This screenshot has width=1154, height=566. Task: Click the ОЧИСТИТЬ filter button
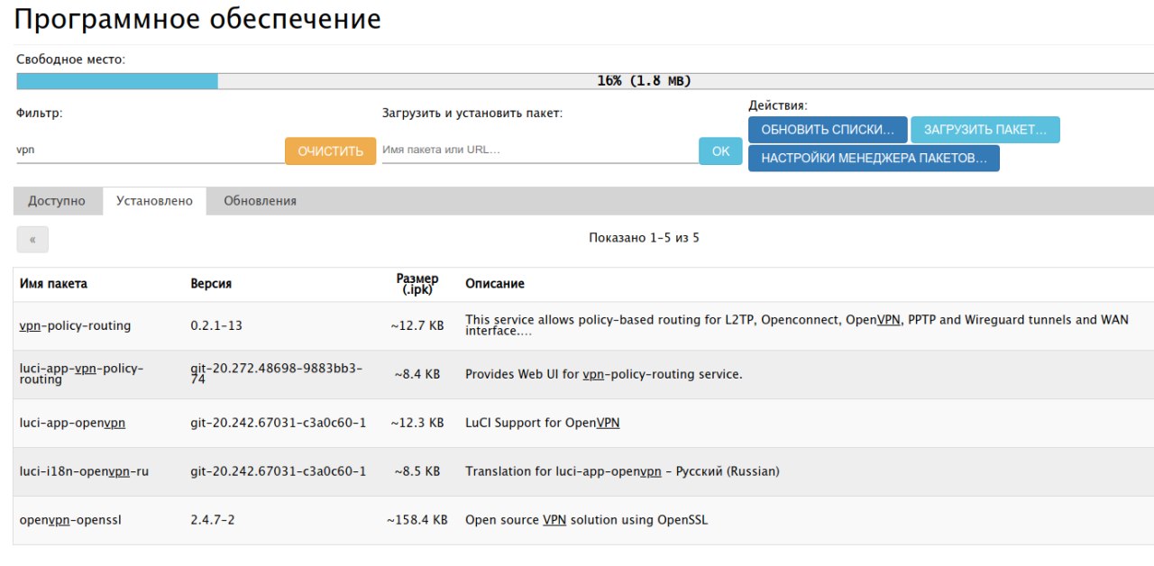click(x=330, y=151)
